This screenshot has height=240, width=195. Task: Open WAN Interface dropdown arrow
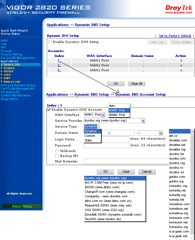tap(103, 115)
